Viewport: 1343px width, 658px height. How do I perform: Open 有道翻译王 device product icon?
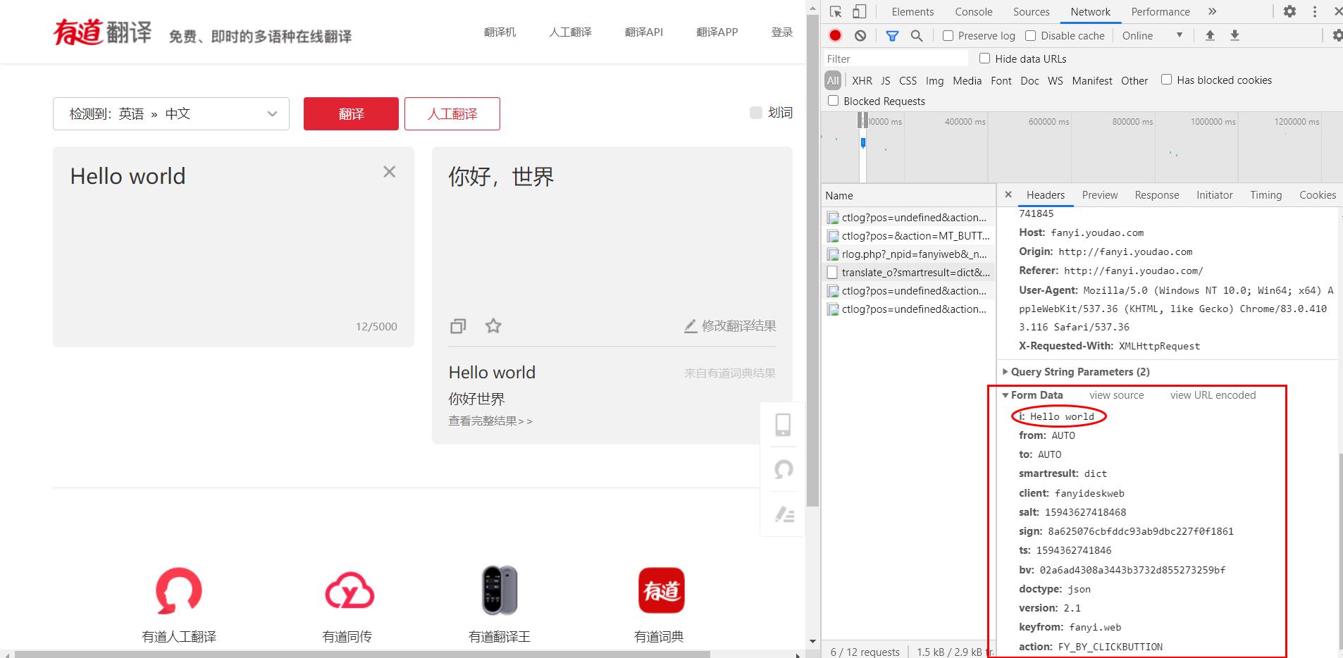[500, 590]
